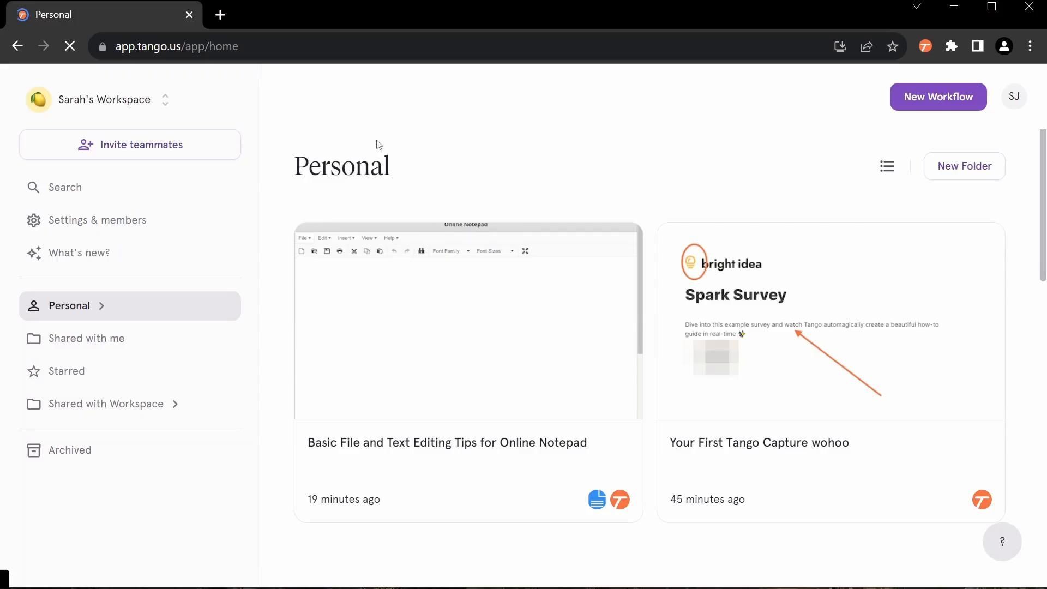Click the SJ user avatar
The image size is (1047, 589).
[1014, 97]
